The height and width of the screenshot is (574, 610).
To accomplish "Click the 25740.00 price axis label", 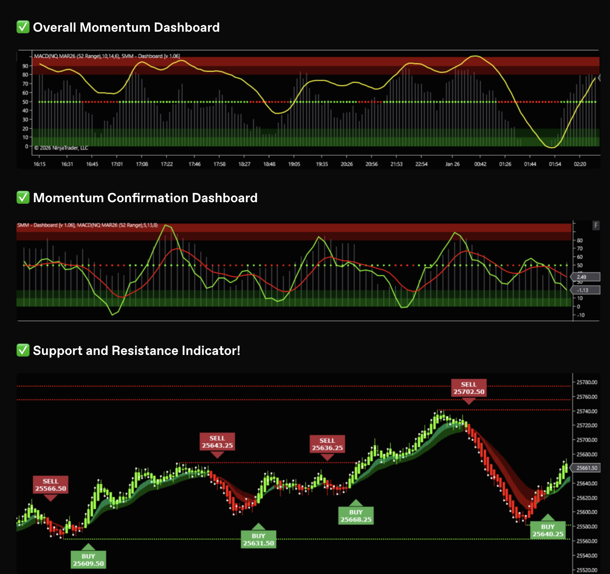I will pyautogui.click(x=587, y=411).
